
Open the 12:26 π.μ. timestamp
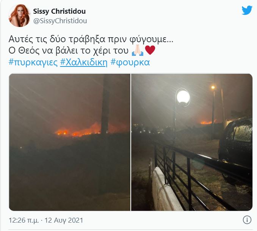[x=24, y=220]
